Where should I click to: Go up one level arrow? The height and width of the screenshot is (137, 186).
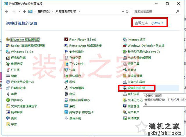click(x=24, y=12)
